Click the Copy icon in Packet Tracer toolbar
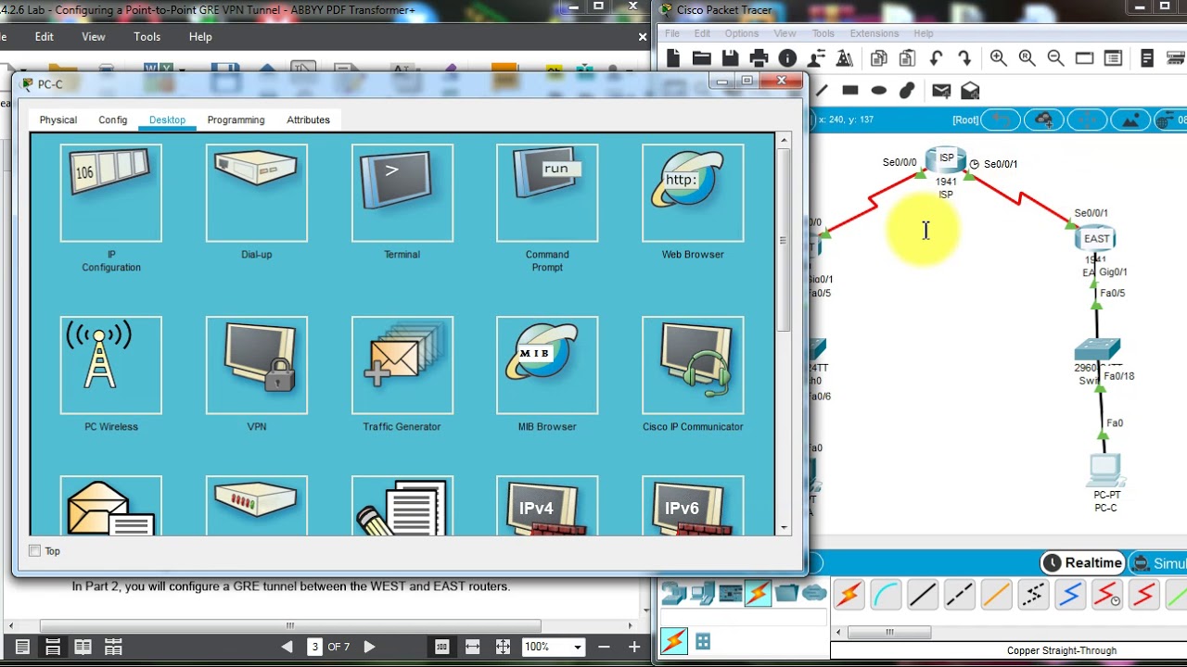Image resolution: width=1187 pixels, height=667 pixels. pos(878,58)
